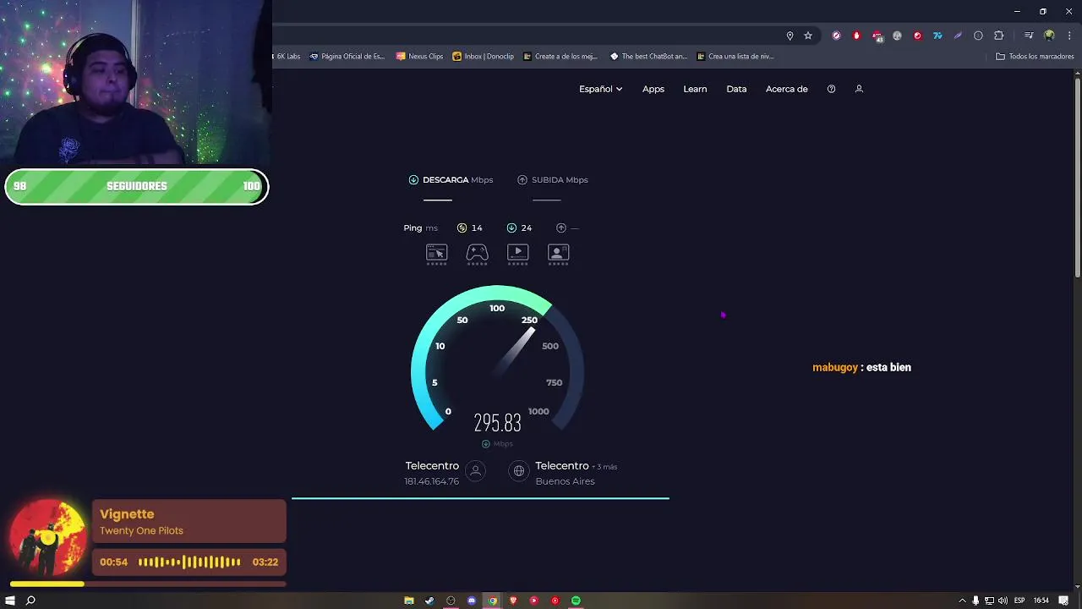Open the Todos los marcadores folder
The width and height of the screenshot is (1082, 609).
point(1035,57)
